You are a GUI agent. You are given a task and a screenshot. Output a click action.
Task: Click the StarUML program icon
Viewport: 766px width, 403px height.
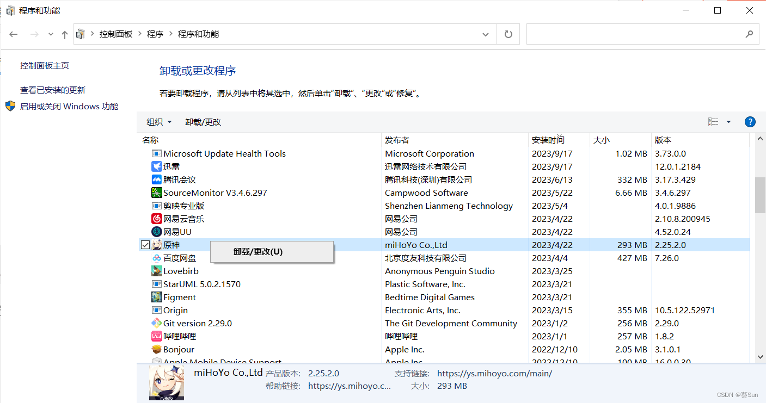[157, 284]
